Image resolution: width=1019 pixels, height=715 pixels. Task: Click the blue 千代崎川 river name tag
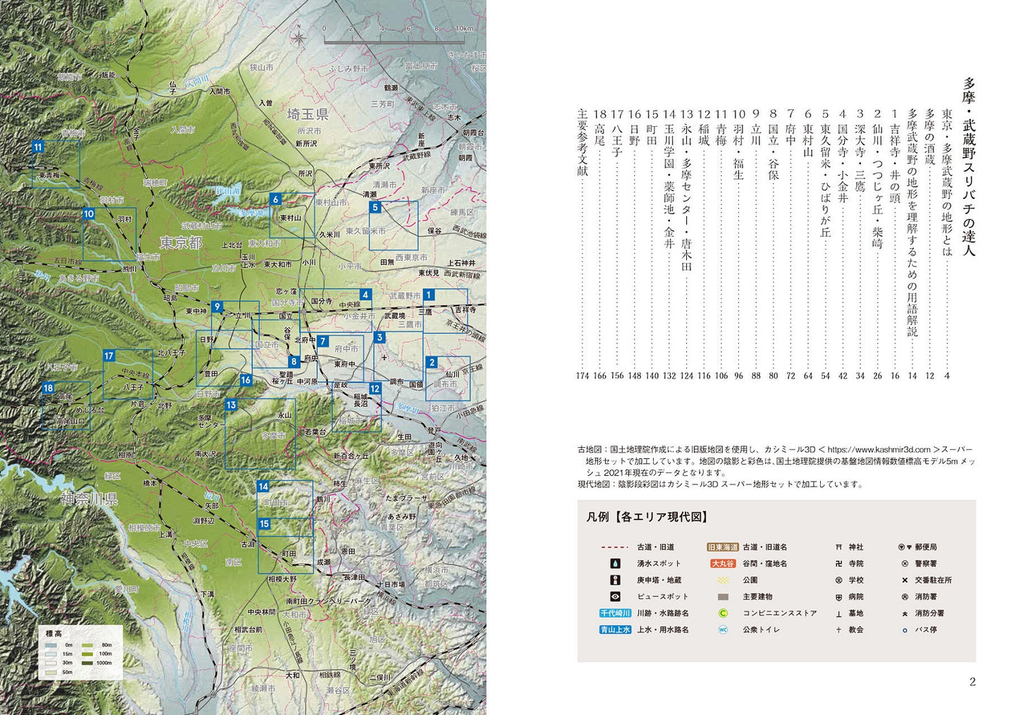615,613
